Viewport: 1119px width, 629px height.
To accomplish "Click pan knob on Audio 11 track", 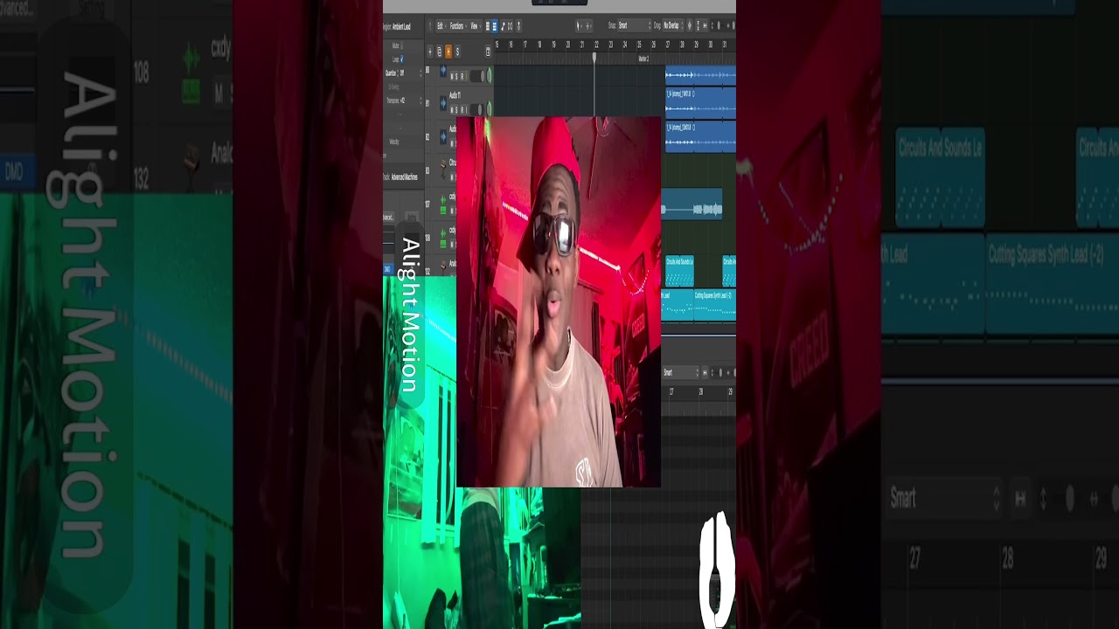I will (x=489, y=109).
